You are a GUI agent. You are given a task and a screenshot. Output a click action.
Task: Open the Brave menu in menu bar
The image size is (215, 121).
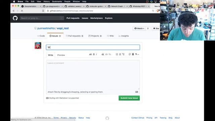point(20,1)
